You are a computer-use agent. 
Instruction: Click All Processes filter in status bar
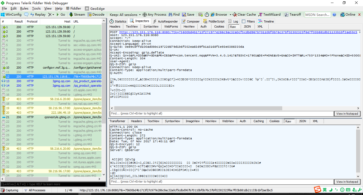tap(35, 190)
